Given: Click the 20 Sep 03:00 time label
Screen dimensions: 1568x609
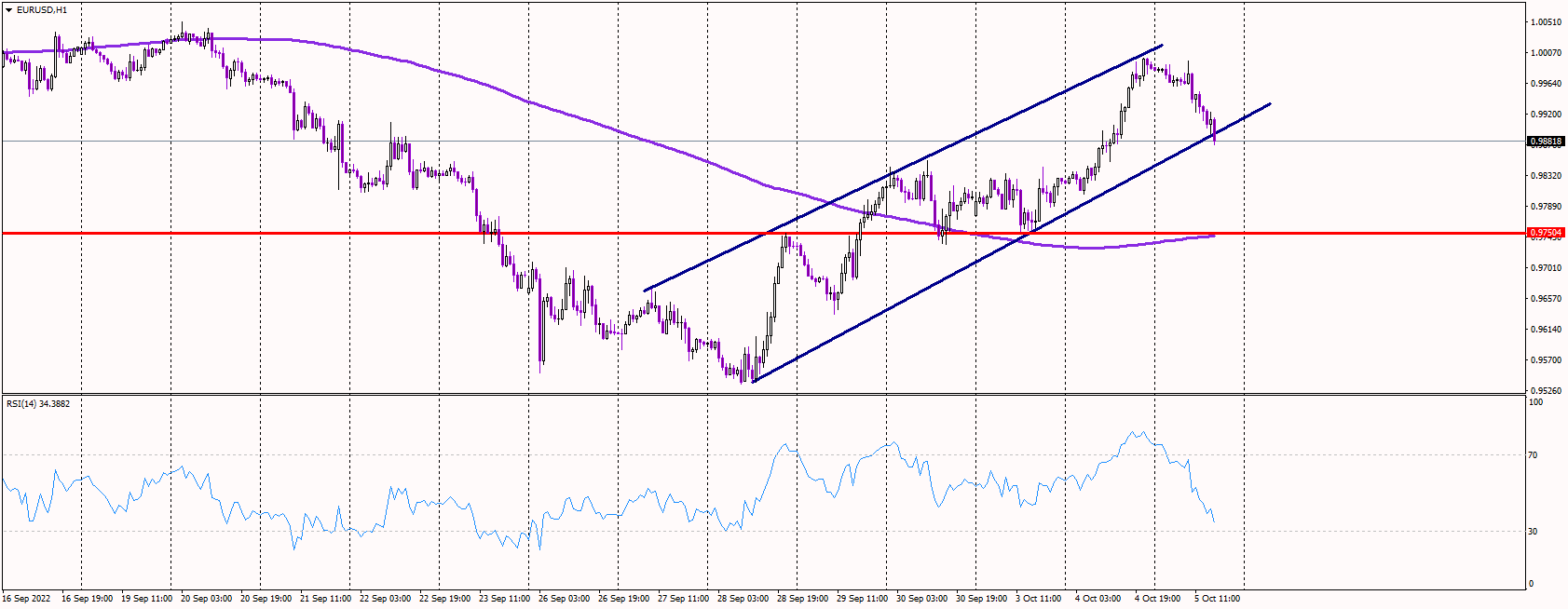Looking at the screenshot, I should click(x=206, y=598).
